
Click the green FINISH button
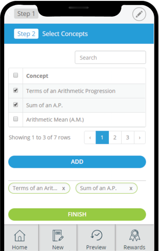pyautogui.click(x=77, y=214)
